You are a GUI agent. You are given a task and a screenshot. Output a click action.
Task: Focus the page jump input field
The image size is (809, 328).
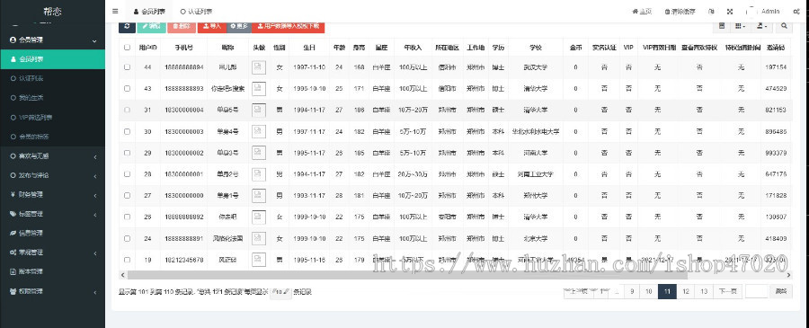(x=757, y=292)
